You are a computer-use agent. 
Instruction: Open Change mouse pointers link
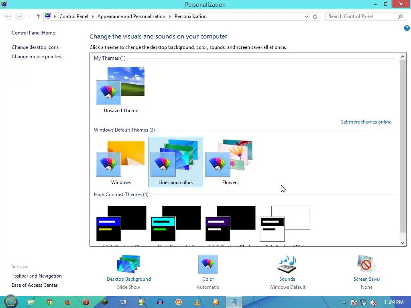pos(37,56)
